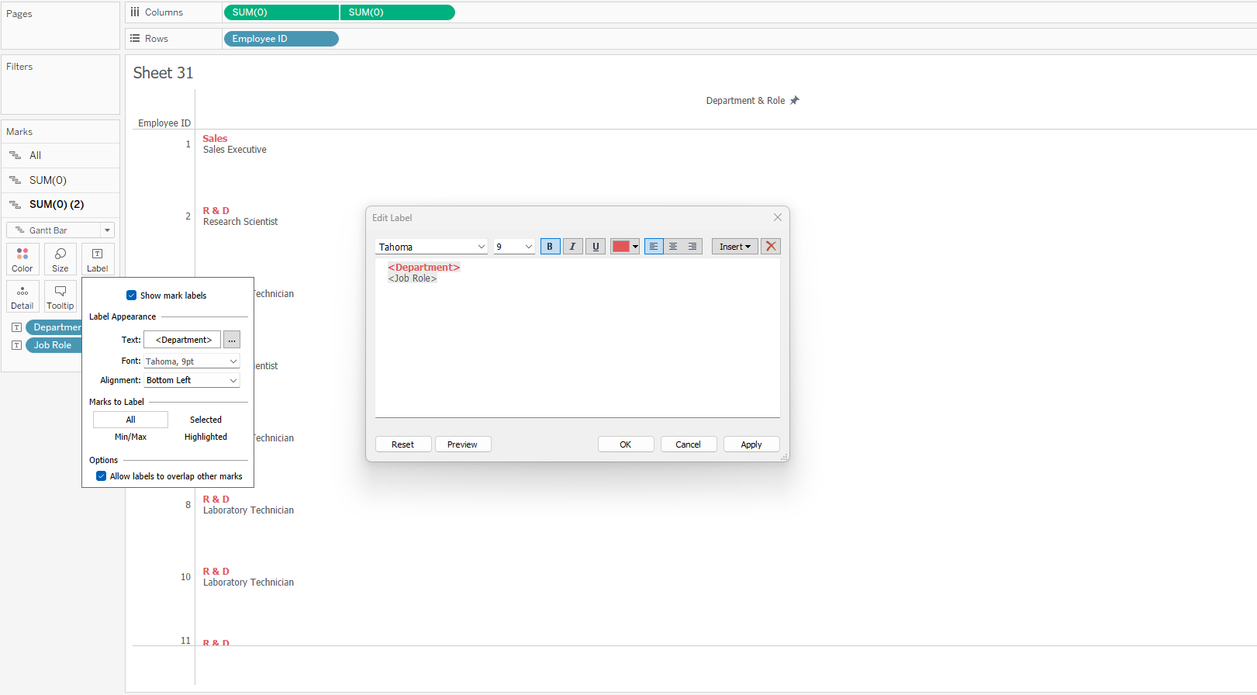The image size is (1257, 695).
Task: Click the Job Role pill on Marks card
Action: coord(54,345)
